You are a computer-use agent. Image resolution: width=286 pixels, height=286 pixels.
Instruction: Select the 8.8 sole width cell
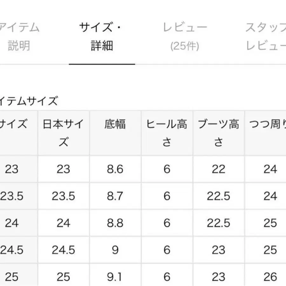(x=115, y=223)
